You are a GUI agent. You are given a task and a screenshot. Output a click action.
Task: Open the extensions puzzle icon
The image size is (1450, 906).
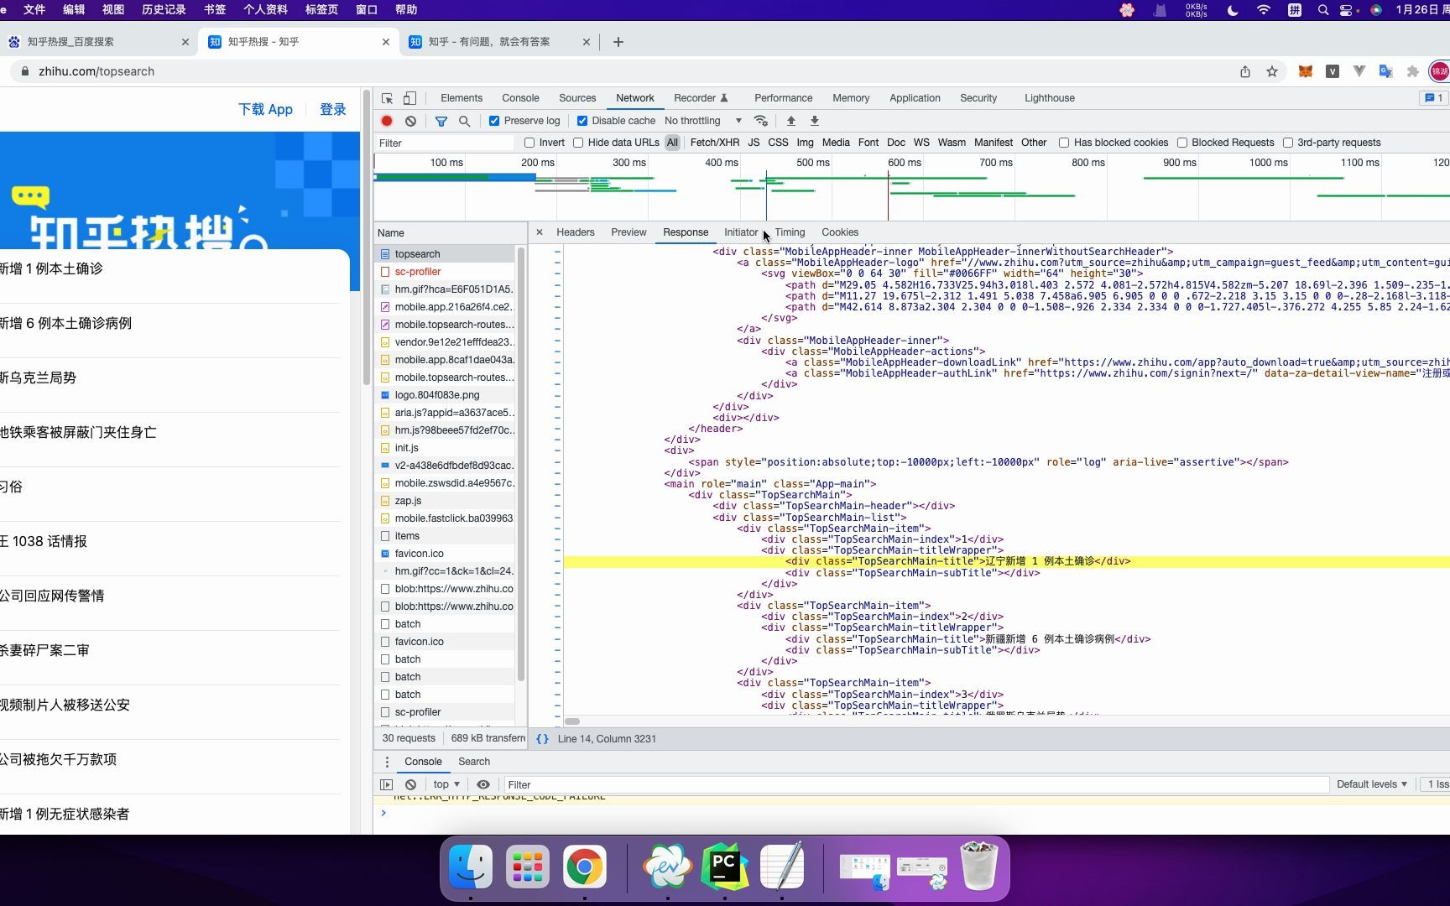(x=1413, y=71)
